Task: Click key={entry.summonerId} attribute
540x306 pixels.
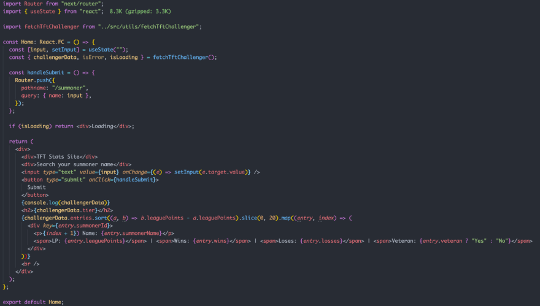Action: pyautogui.click(x=76, y=226)
